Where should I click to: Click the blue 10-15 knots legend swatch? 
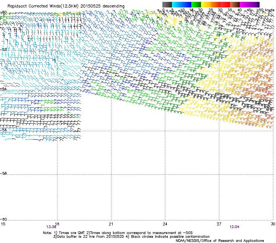pos(186,4)
